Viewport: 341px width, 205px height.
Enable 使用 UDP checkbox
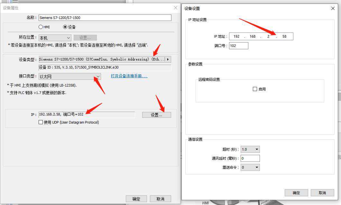click(41, 122)
